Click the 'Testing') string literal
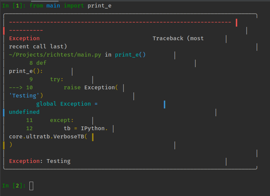This screenshot has height=196, width=270. 26,96
